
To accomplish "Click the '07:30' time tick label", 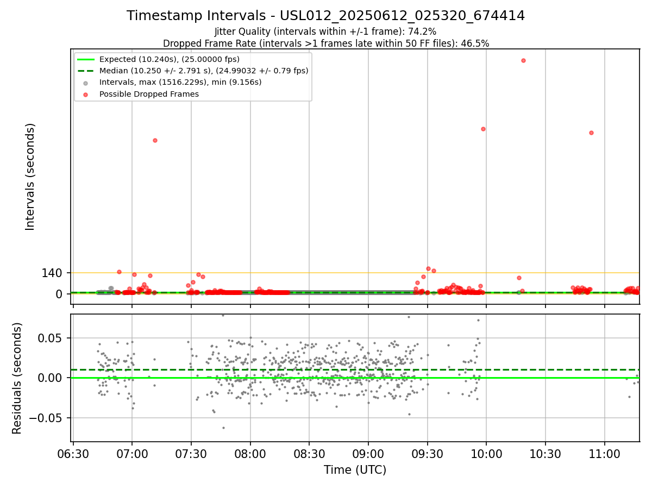I will pyautogui.click(x=191, y=454).
